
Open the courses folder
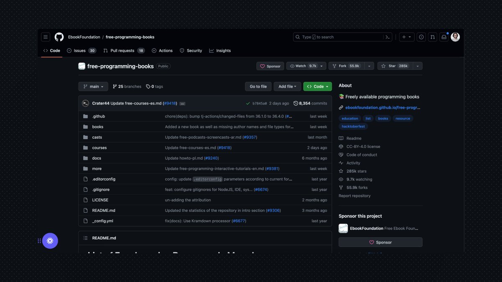coord(99,147)
